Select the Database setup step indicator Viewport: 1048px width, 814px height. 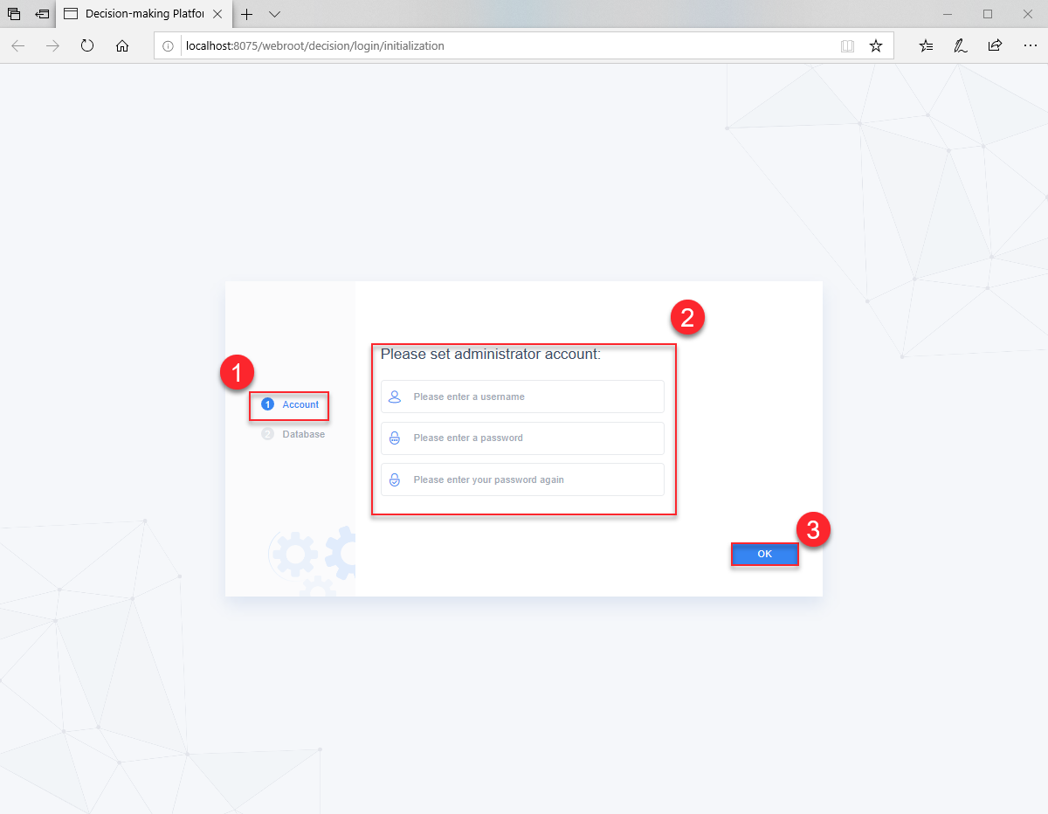[x=266, y=433]
